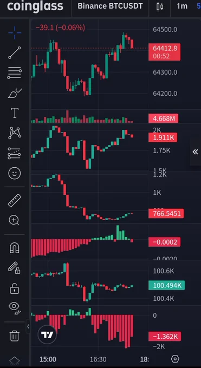Expand the right panel double-chevron
The width and height of the screenshot is (201, 368).
196,152
